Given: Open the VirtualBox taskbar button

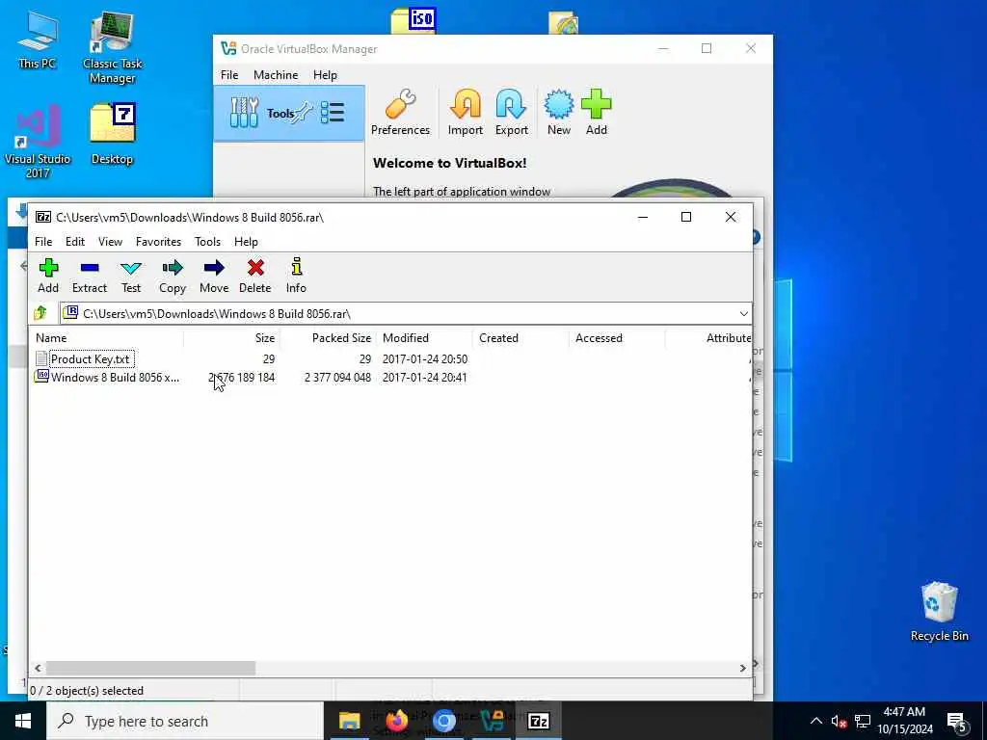Looking at the screenshot, I should coord(492,721).
